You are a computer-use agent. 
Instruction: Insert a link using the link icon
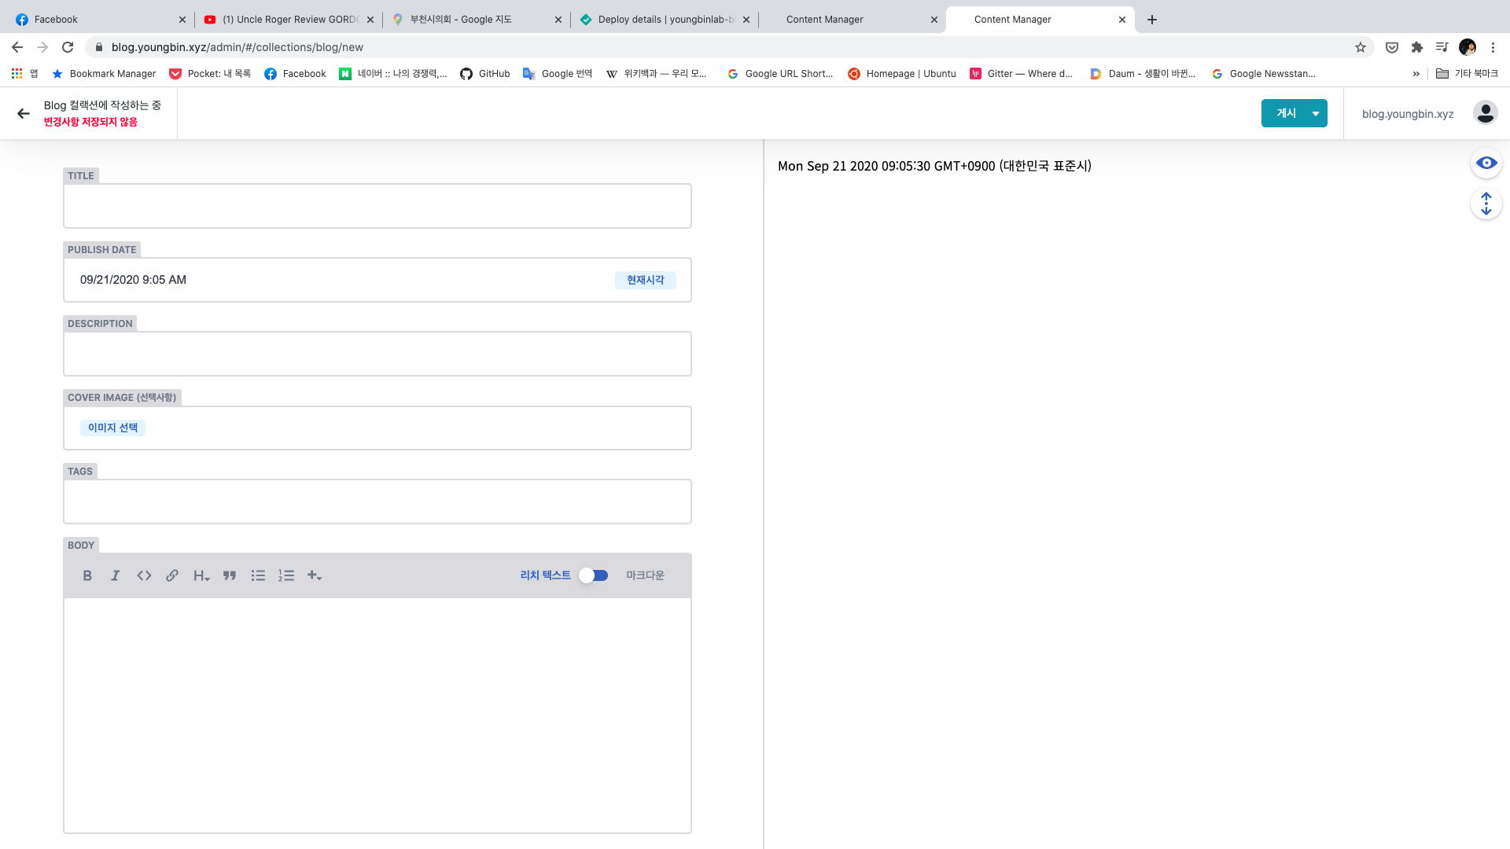[172, 575]
